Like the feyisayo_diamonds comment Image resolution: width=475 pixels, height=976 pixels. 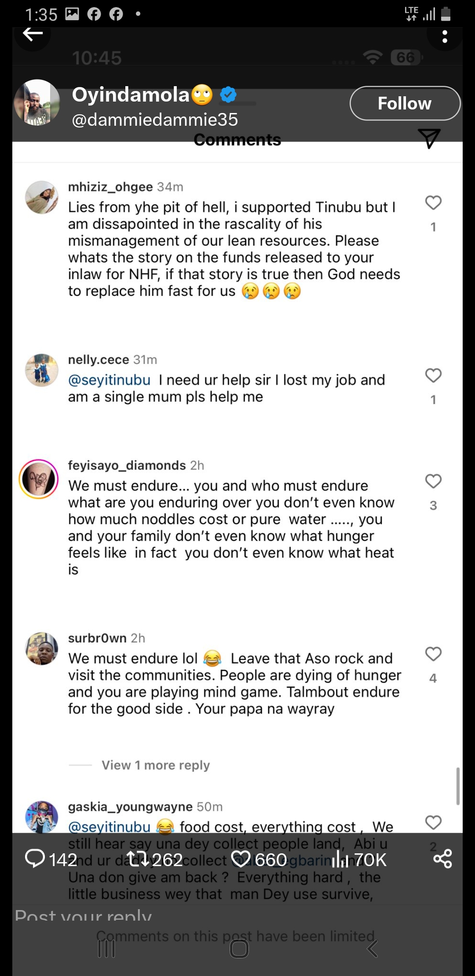click(433, 481)
